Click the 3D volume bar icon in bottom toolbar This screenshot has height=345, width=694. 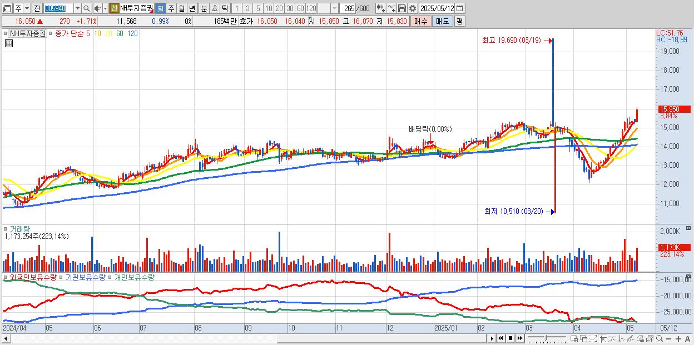640,338
